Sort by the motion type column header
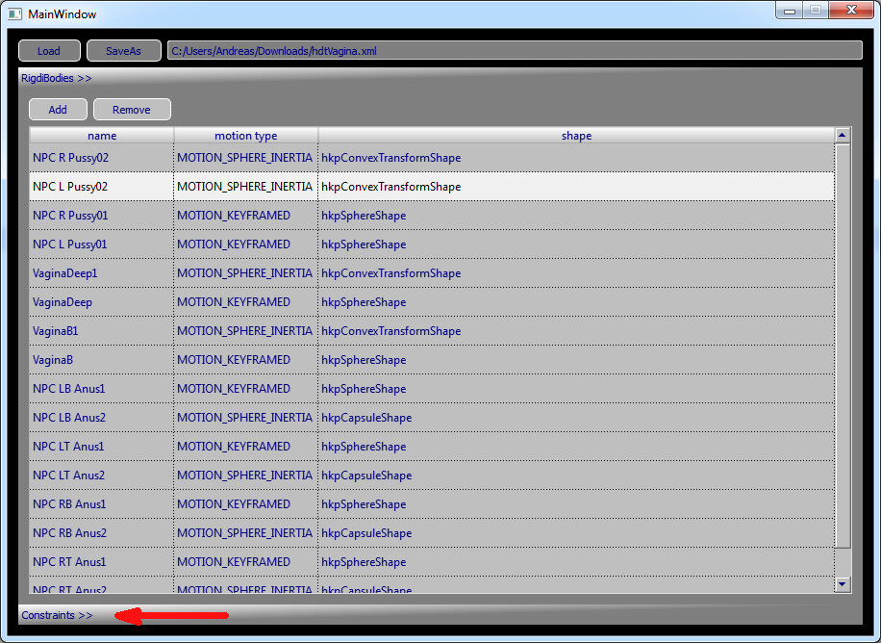This screenshot has width=881, height=643. (x=245, y=136)
